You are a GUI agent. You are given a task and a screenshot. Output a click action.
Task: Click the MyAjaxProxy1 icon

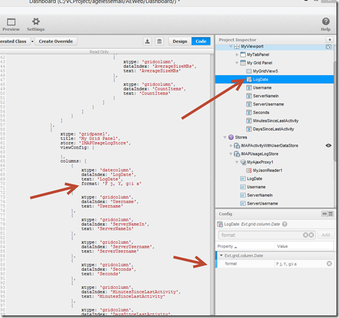[x=243, y=162]
